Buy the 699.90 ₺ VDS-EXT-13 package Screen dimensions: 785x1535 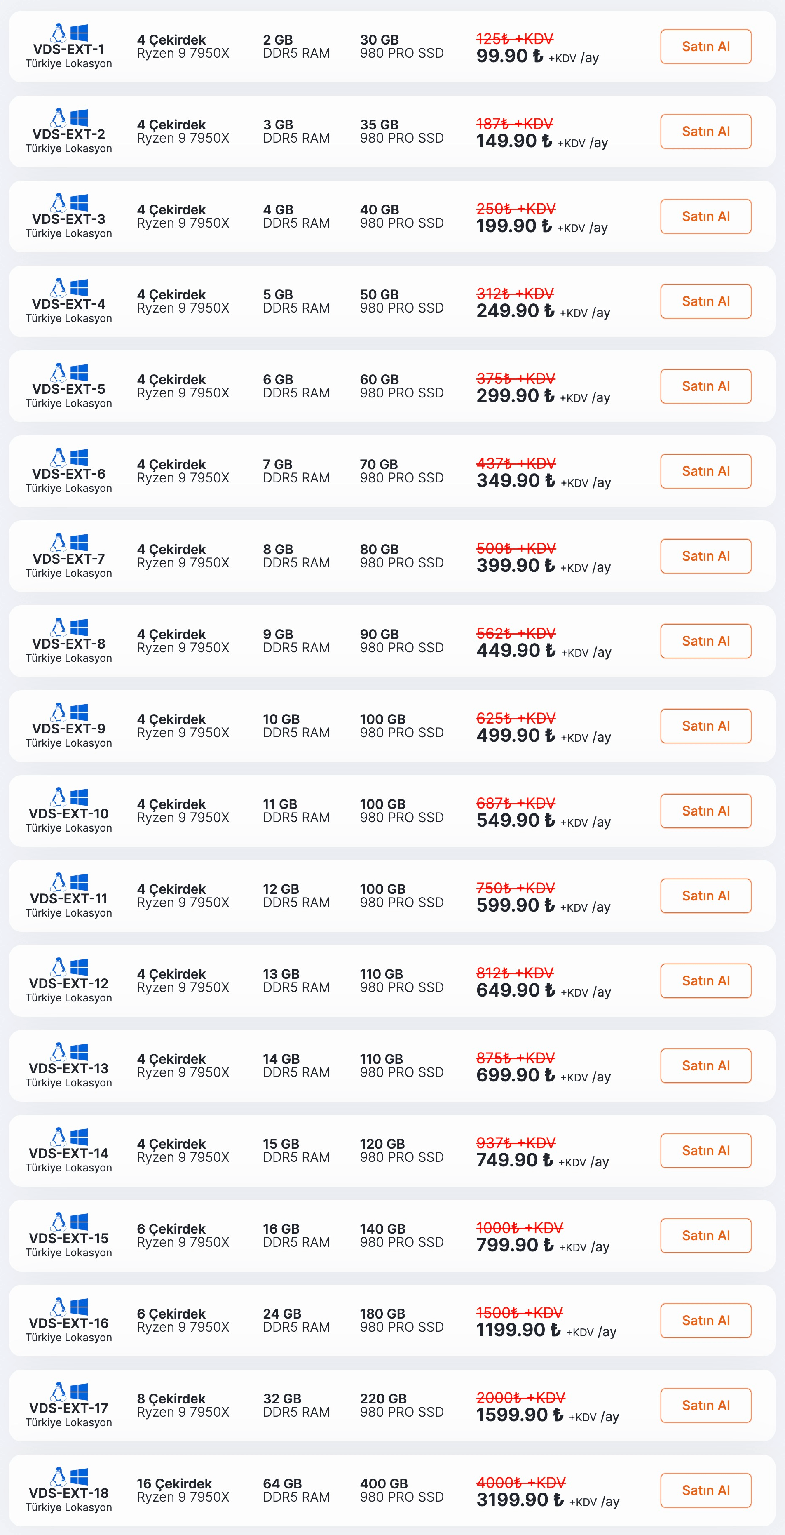coord(706,1065)
